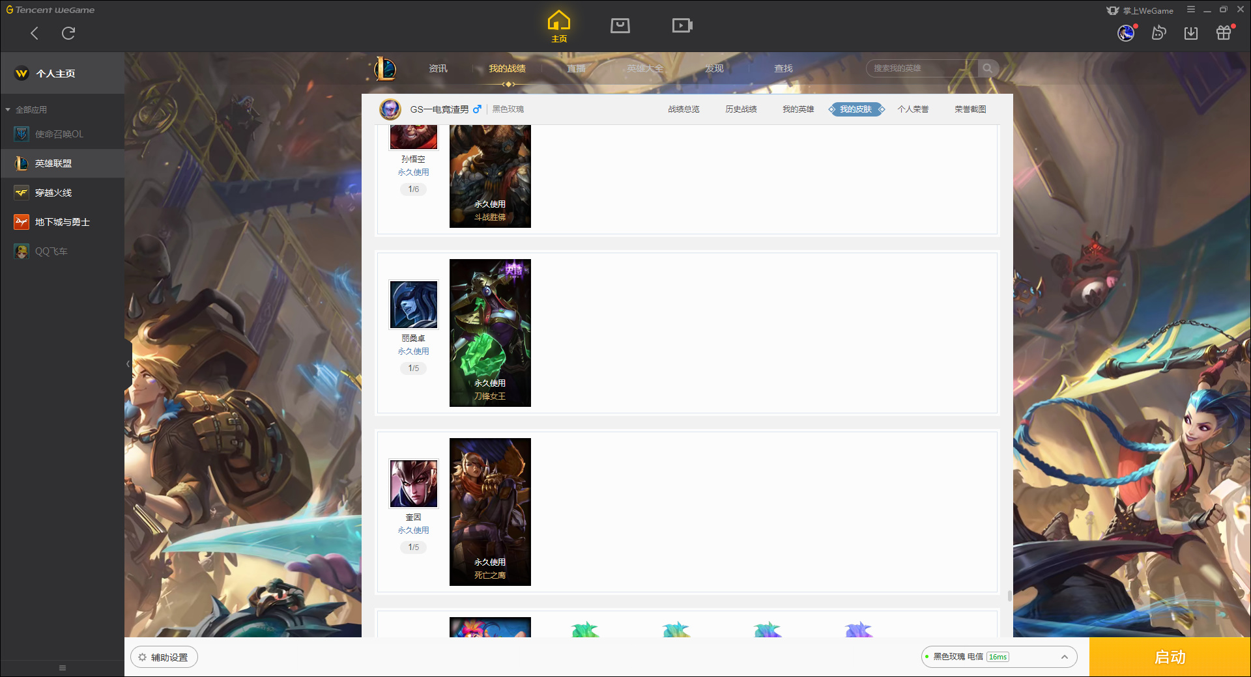This screenshot has width=1251, height=677.
Task: Click the League of Legends logo icon
Action: [x=384, y=68]
